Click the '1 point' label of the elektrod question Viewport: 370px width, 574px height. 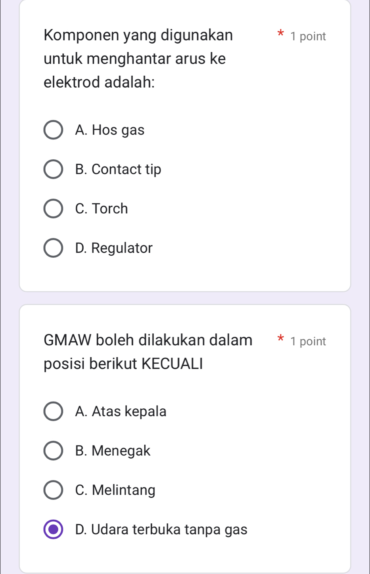pos(308,36)
